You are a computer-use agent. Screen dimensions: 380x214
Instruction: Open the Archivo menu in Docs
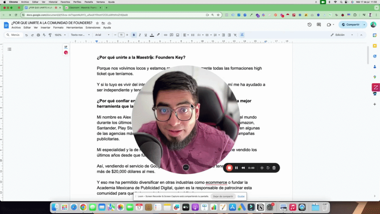click(x=16, y=27)
